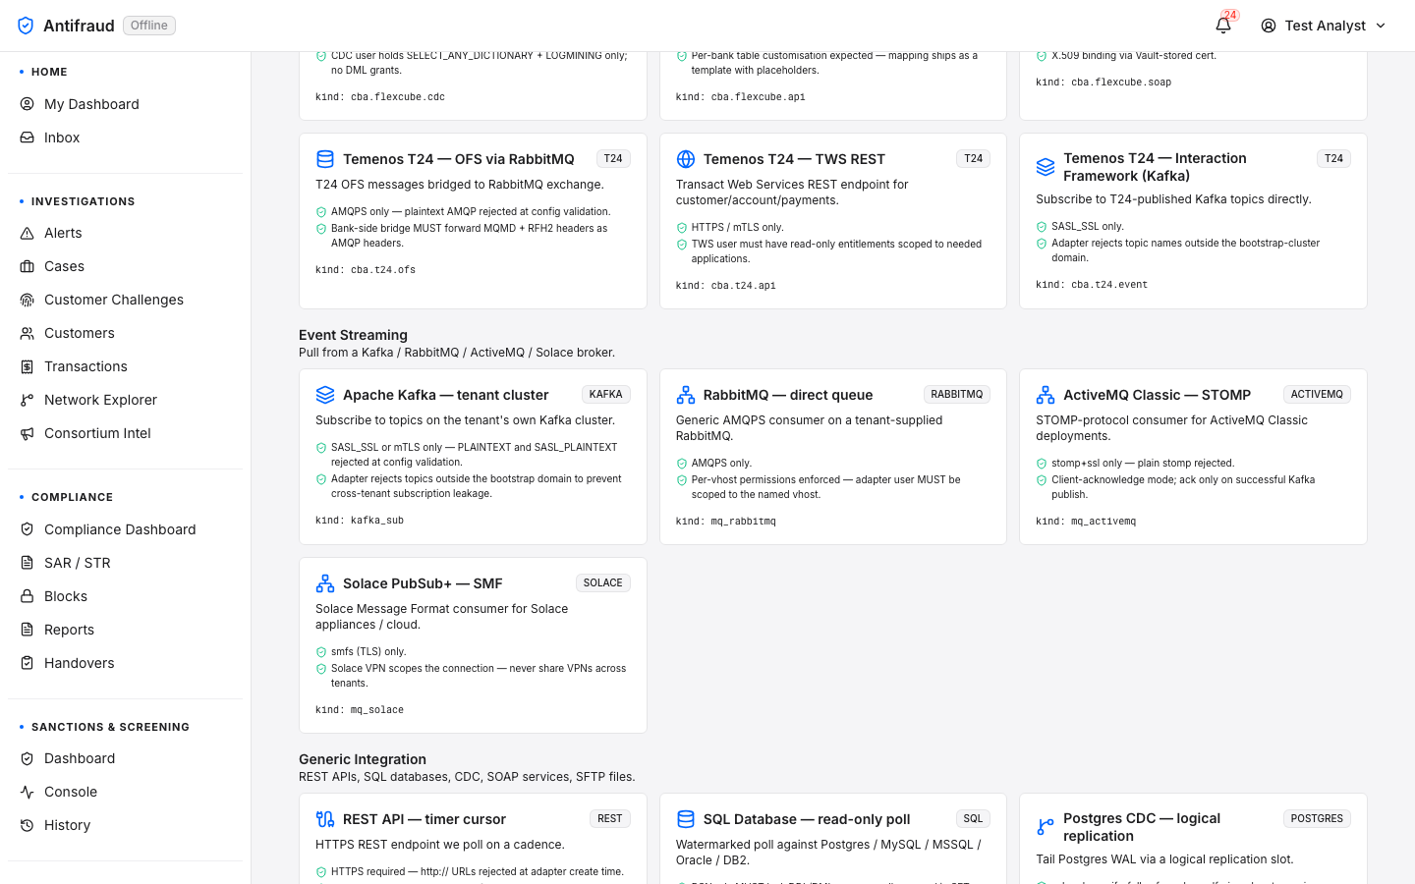Image resolution: width=1415 pixels, height=884 pixels.
Task: Click kind: mq_solace text
Action: pyautogui.click(x=360, y=710)
